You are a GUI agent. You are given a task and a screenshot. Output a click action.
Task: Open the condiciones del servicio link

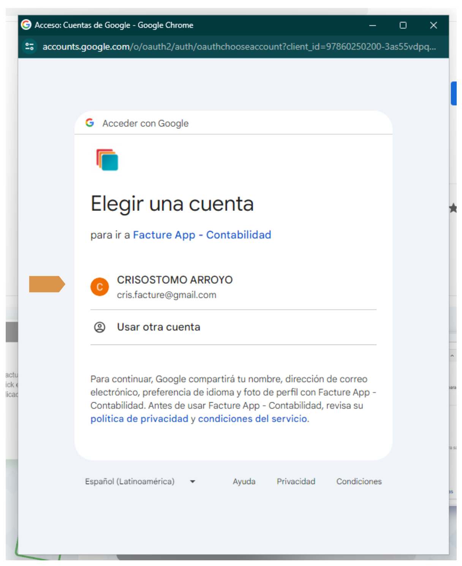pos(253,419)
